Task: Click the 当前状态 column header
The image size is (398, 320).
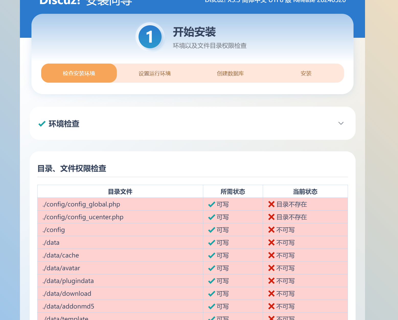Action: pyautogui.click(x=305, y=191)
